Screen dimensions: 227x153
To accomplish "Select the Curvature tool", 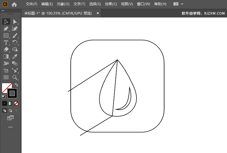I will click(x=15, y=29).
